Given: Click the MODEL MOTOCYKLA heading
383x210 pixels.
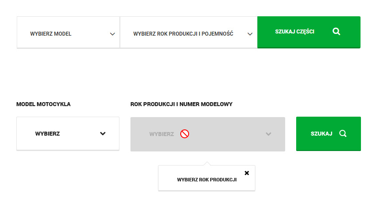Looking at the screenshot, I should [43, 104].
